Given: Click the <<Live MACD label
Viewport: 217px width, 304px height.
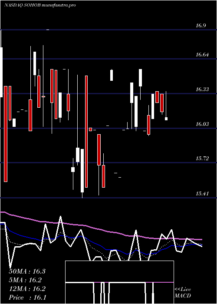Looking at the screenshot, I should pos(183,293).
